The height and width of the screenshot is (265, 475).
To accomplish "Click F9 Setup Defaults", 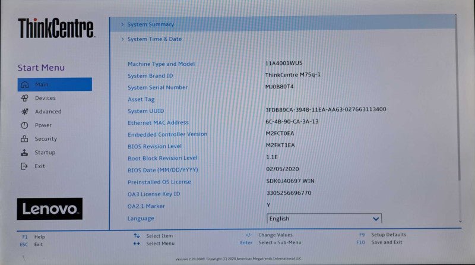I will pos(382,235).
